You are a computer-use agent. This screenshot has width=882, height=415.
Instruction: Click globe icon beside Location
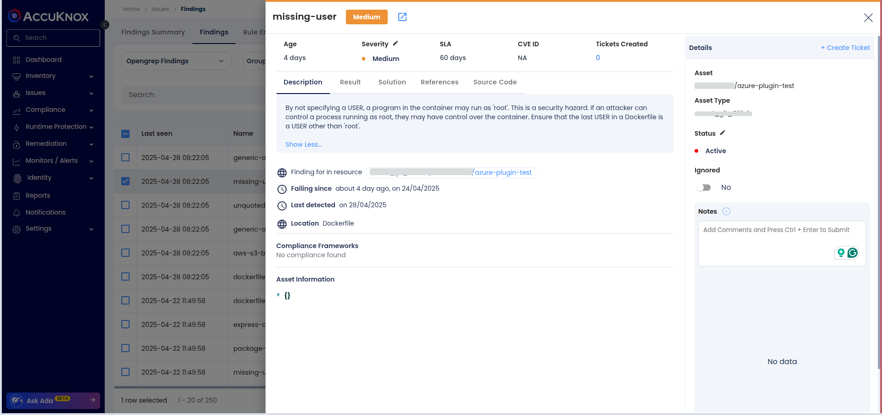click(x=282, y=224)
